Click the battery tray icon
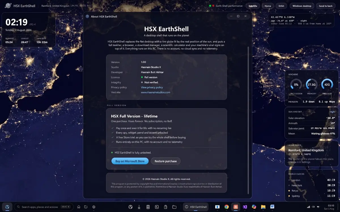340x212 pixels. [x=318, y=207]
